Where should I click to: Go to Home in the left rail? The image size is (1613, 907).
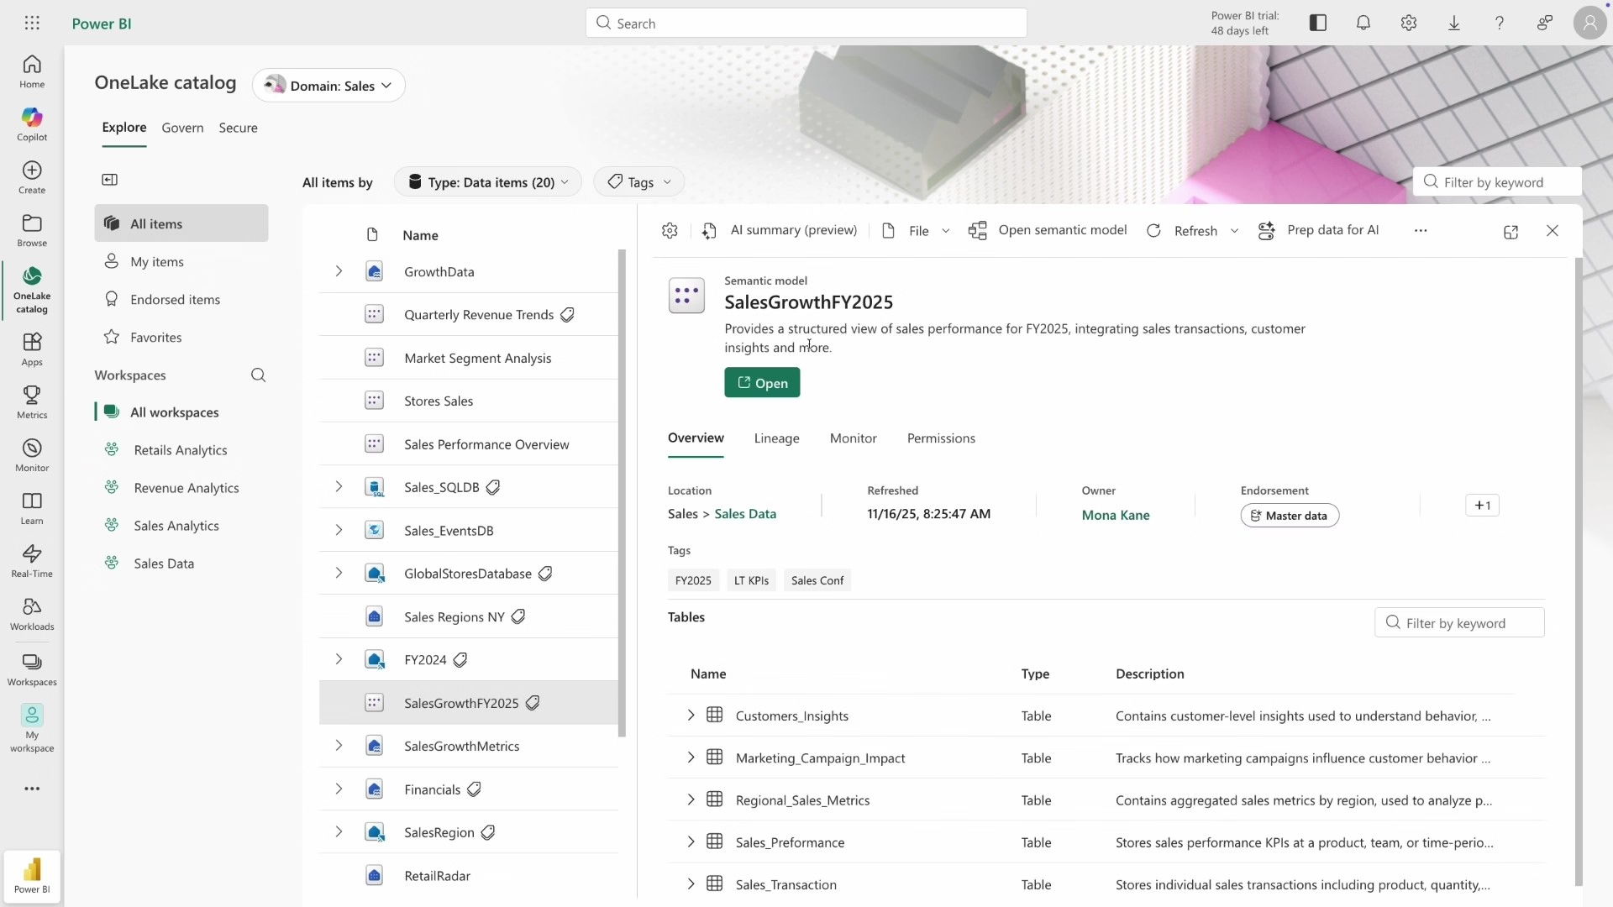pos(32,71)
